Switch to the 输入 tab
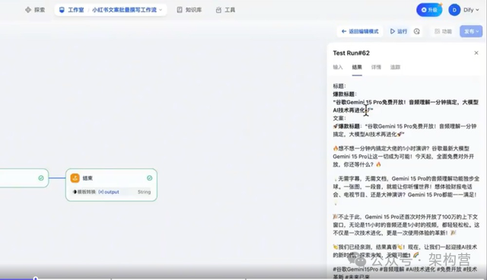Viewport: 487px width, 280px height. point(338,67)
